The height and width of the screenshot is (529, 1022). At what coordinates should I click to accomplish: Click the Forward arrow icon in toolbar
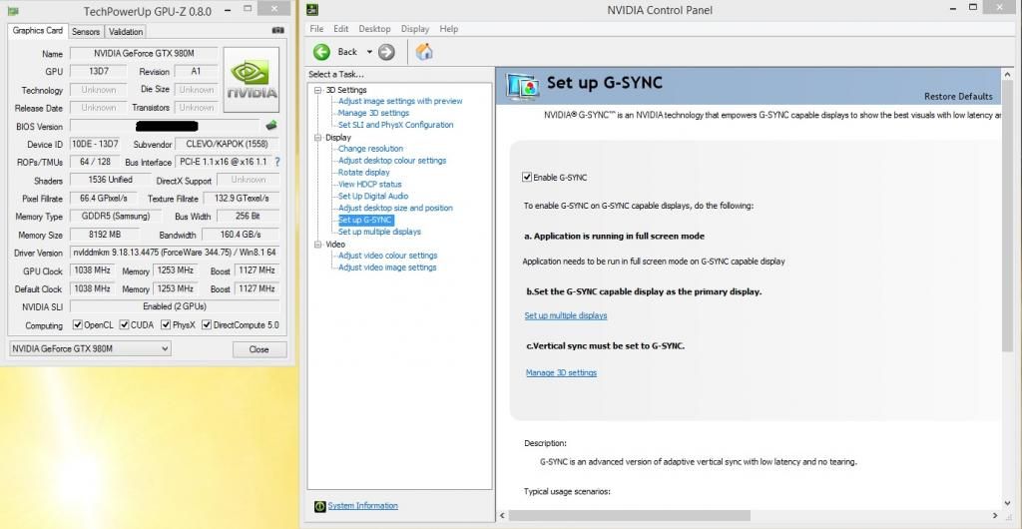click(386, 52)
